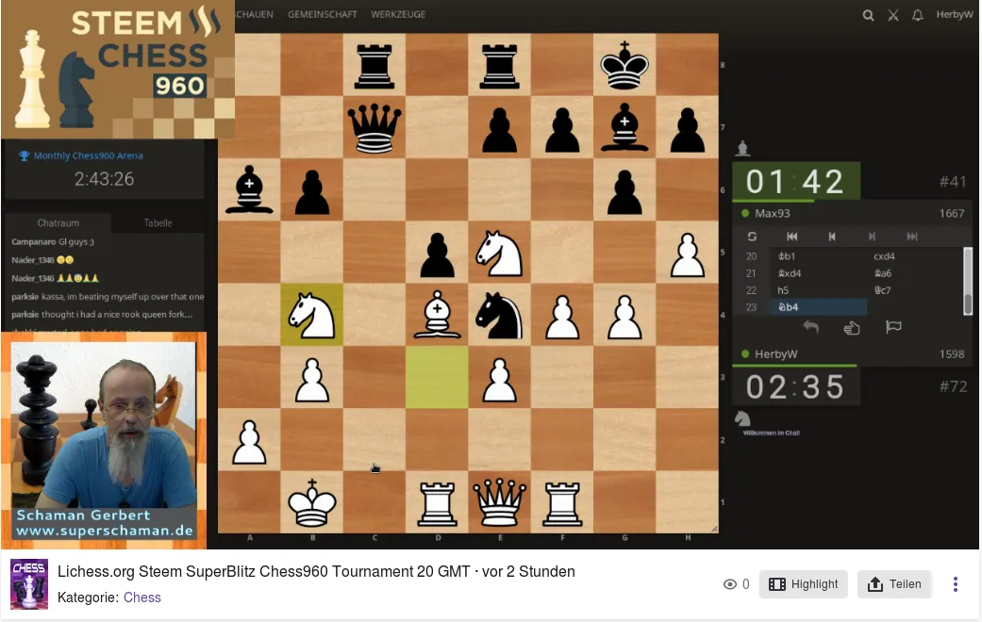Click the resign flag icon
Image resolution: width=982 pixels, height=622 pixels.
(x=893, y=327)
